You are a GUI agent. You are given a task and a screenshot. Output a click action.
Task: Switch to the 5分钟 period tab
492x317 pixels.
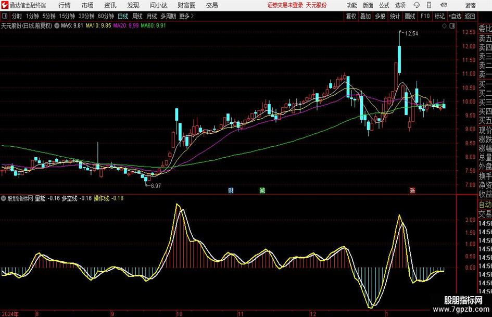(x=48, y=16)
